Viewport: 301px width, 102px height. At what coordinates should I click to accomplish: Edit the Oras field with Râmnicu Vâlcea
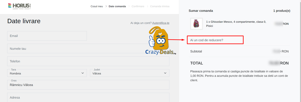point(88,85)
